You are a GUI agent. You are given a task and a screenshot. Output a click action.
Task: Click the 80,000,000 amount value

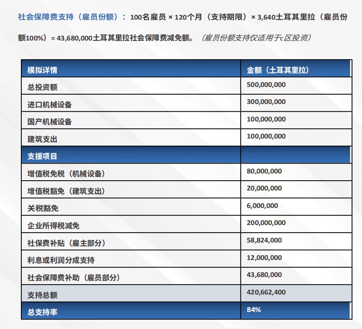click(x=264, y=171)
